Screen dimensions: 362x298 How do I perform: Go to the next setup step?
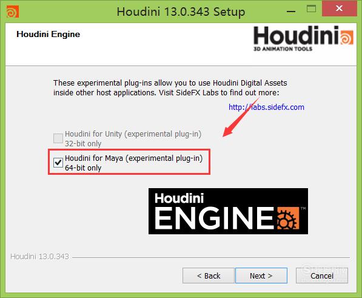click(x=261, y=276)
